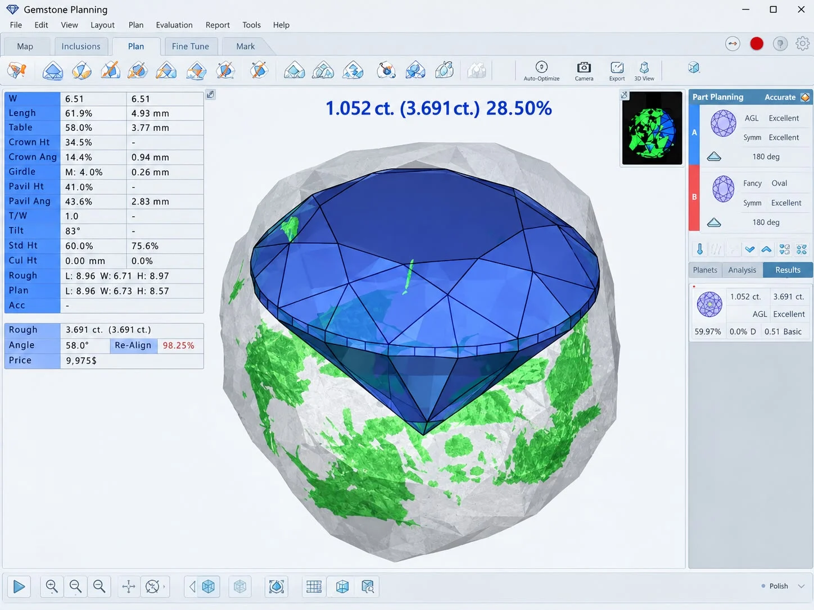Viewport: 814px width, 610px height.
Task: Click the up chevron in Part Planning
Action: [767, 249]
